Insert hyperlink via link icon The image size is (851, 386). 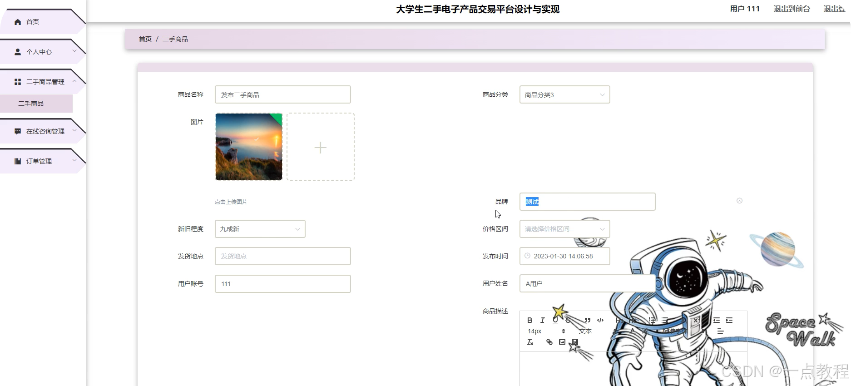[549, 342]
